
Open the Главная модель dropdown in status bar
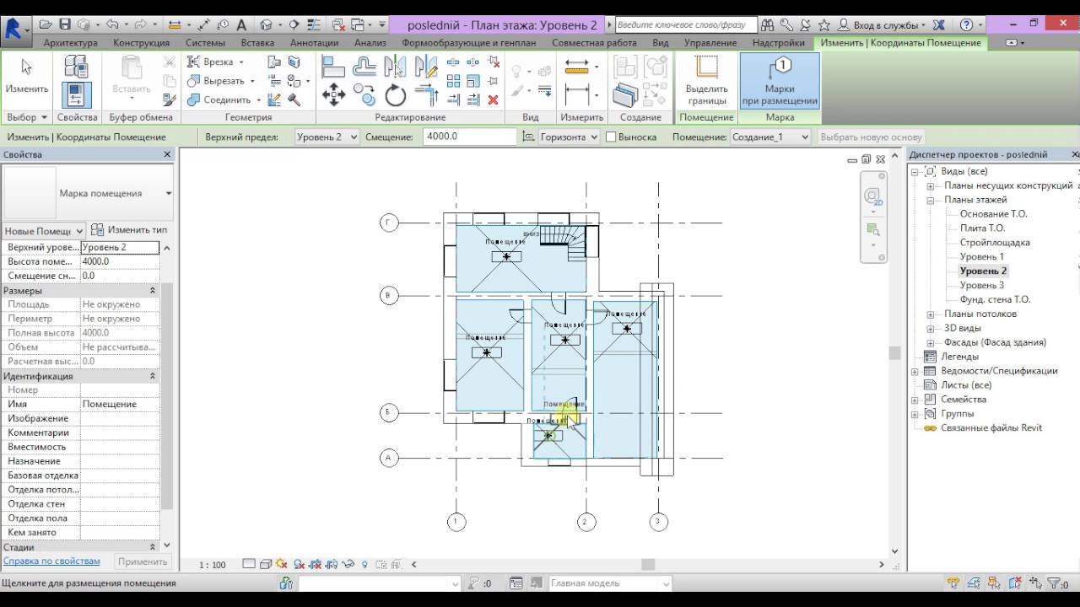click(x=609, y=583)
